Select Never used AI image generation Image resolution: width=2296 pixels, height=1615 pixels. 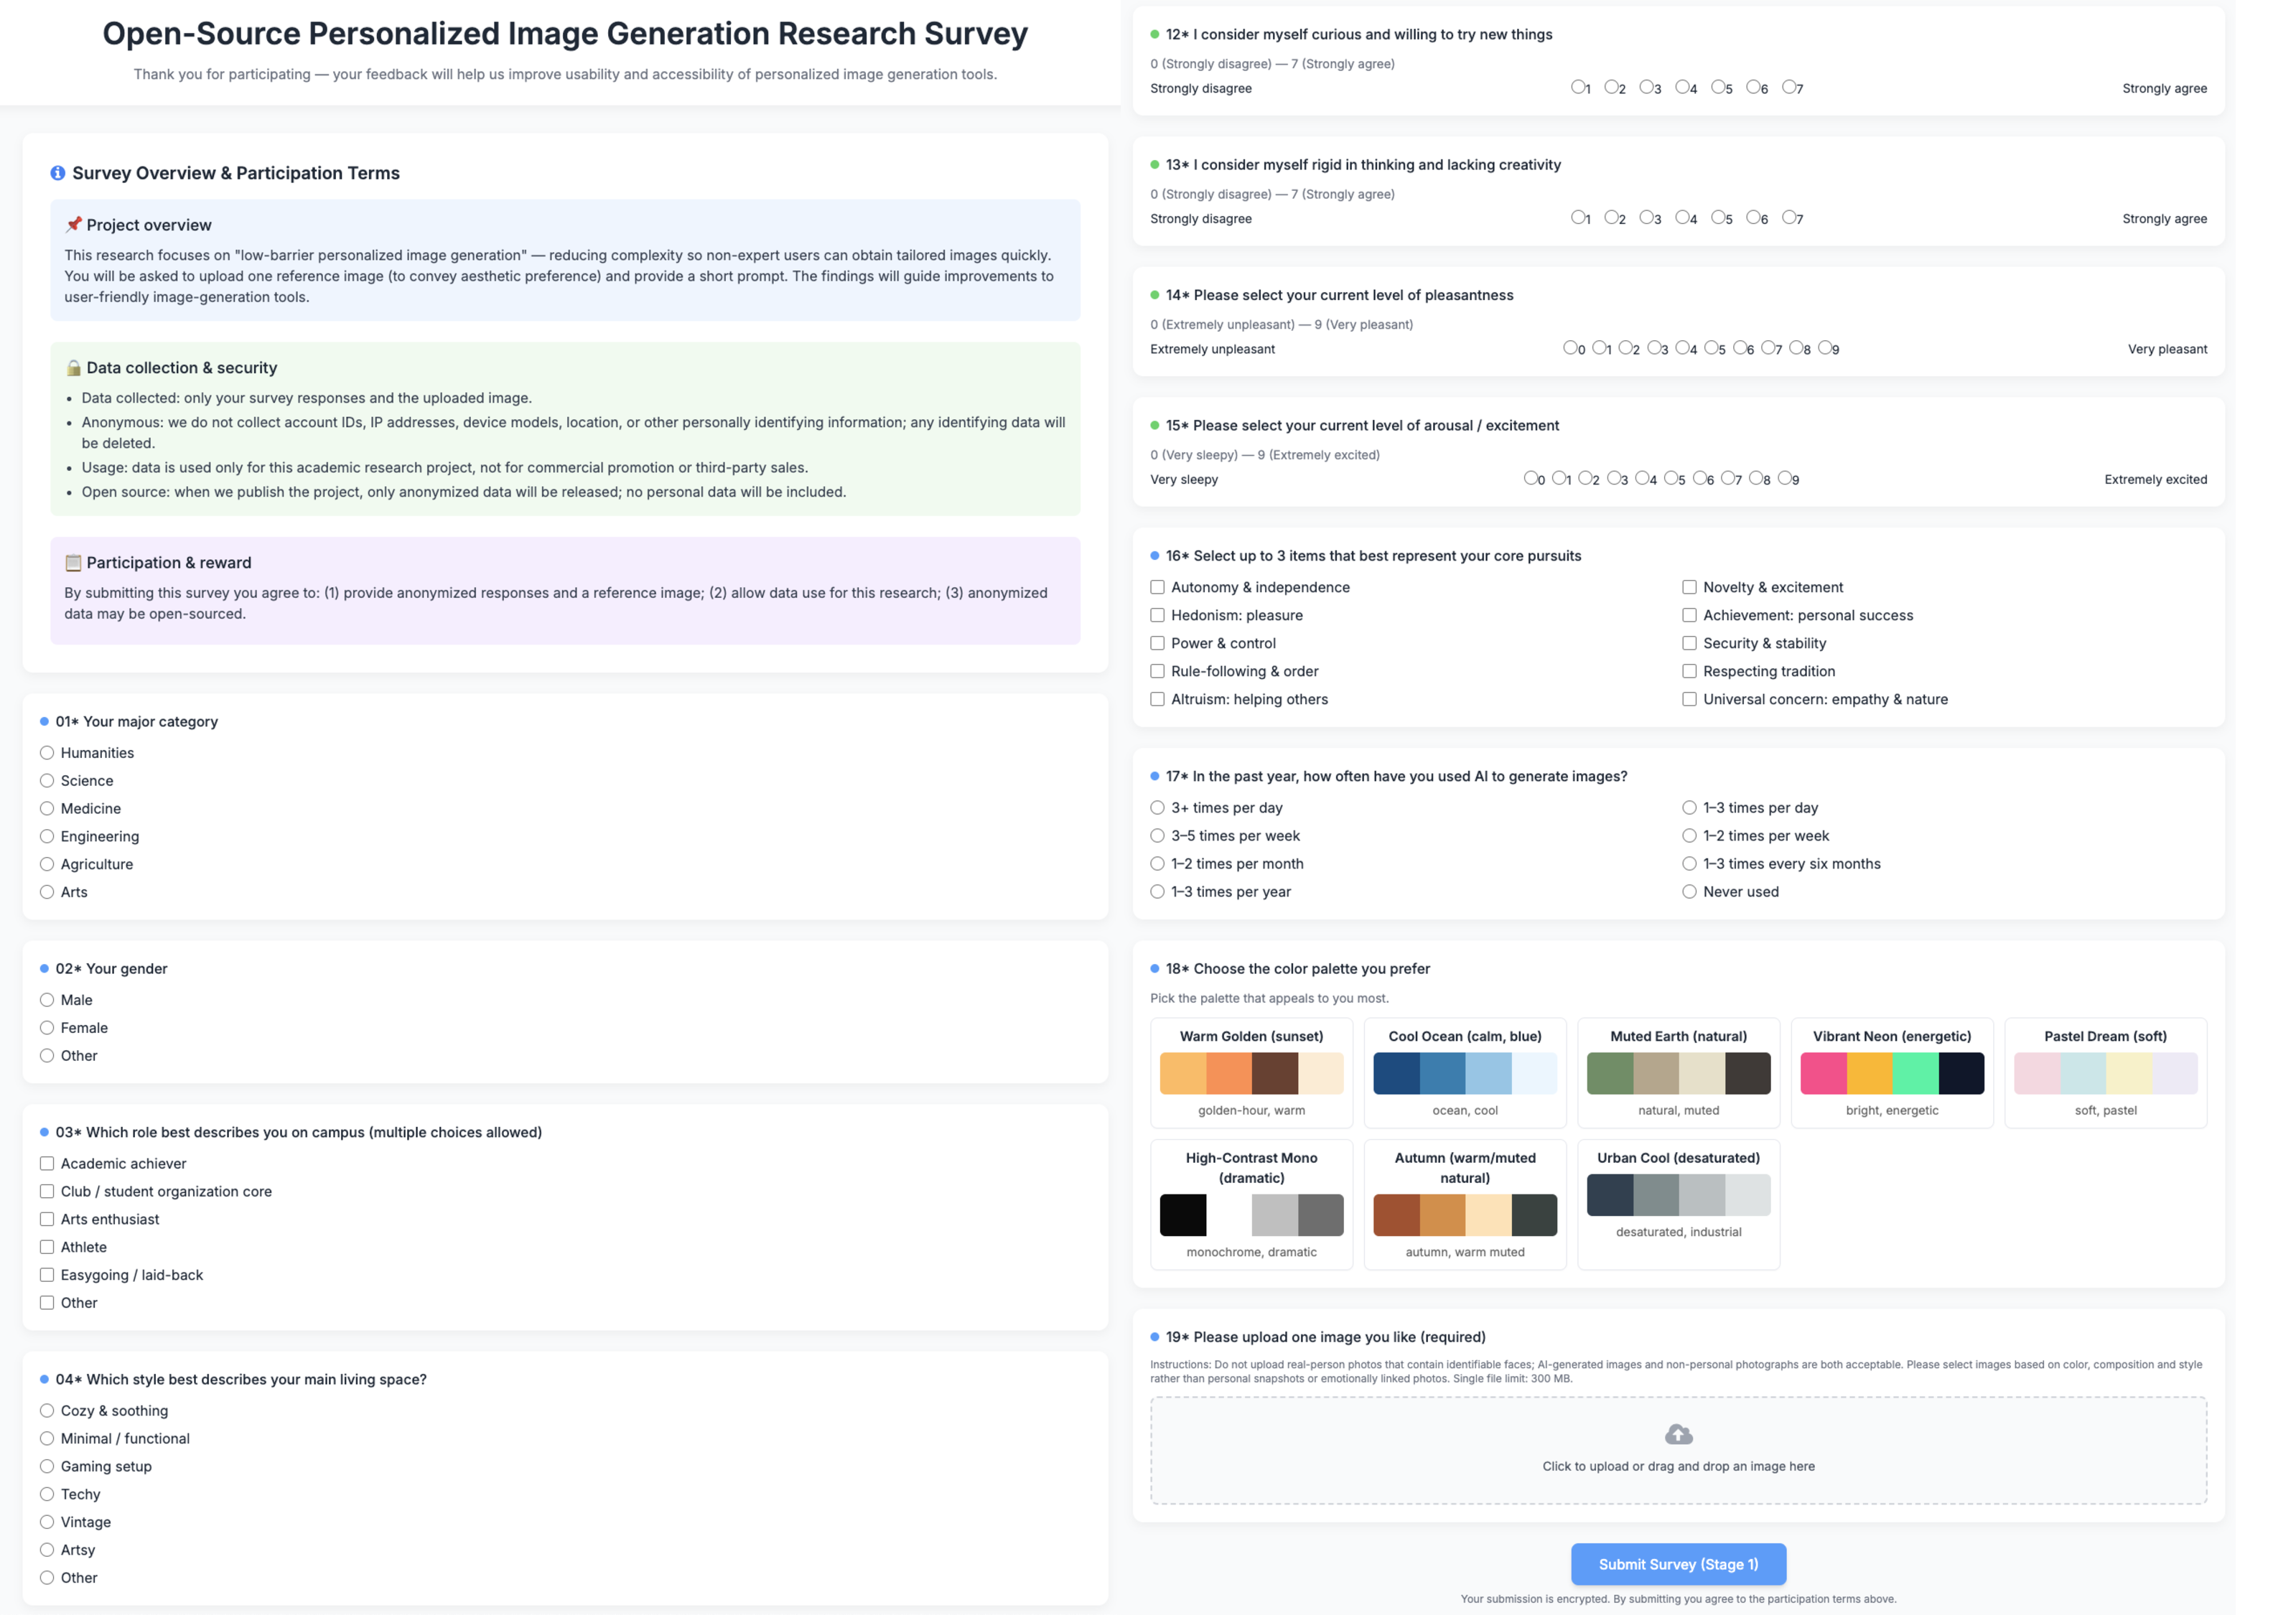click(1689, 892)
